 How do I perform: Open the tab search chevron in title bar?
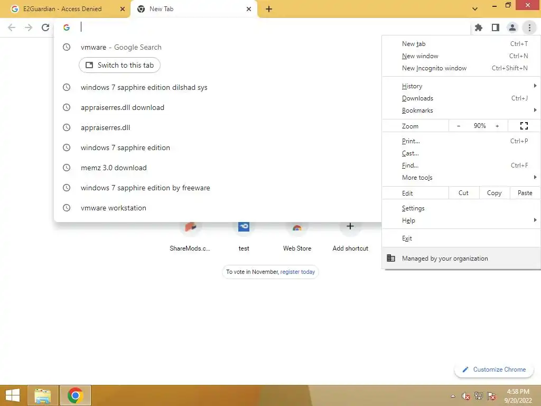[475, 9]
